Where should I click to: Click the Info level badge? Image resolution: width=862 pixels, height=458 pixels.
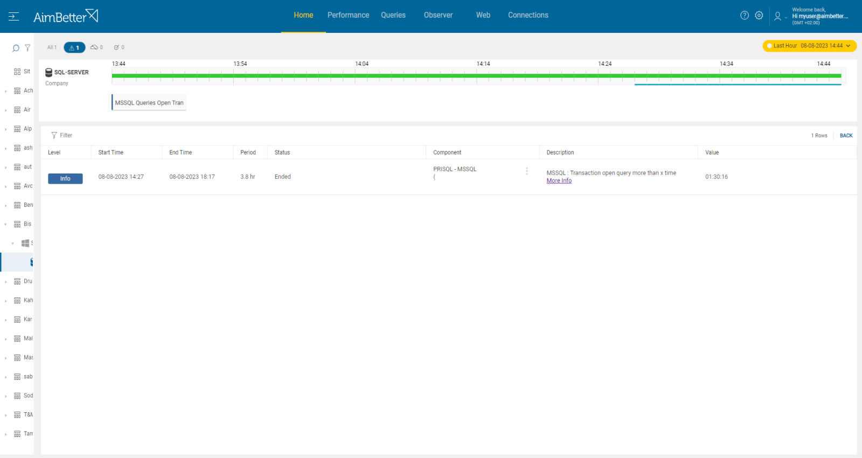pos(65,179)
